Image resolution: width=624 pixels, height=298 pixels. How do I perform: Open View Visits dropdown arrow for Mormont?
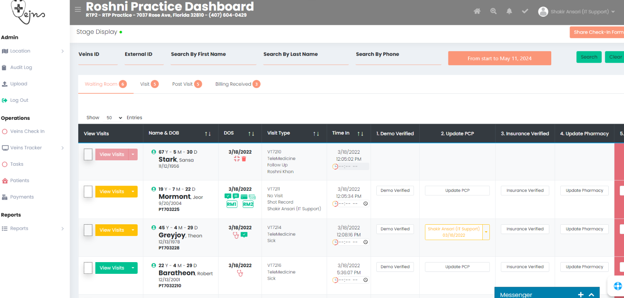133,192
